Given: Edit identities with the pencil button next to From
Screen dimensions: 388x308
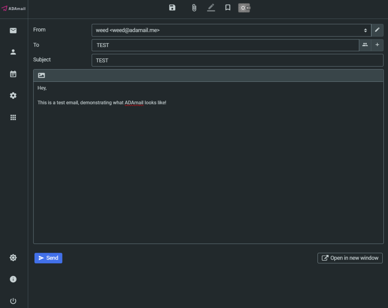Looking at the screenshot, I should (377, 30).
